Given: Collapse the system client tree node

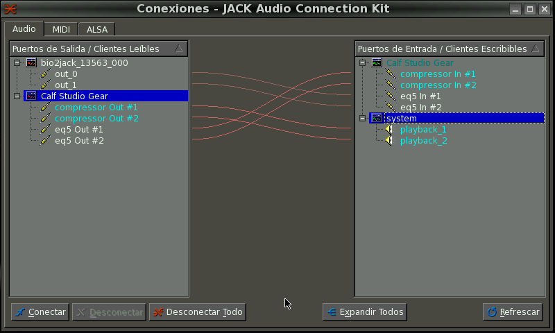Looking at the screenshot, I should pos(362,118).
